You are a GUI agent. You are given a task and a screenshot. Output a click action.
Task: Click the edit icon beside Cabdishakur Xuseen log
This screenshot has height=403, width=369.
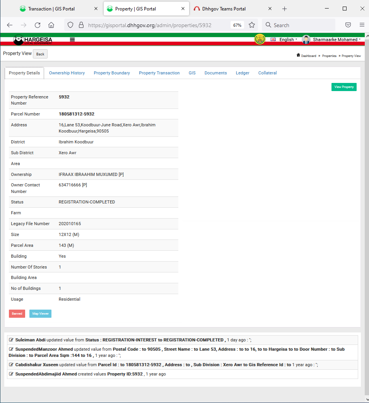point(11,365)
